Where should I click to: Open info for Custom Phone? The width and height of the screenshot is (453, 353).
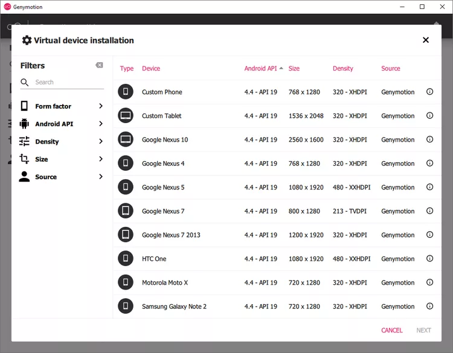tap(429, 92)
